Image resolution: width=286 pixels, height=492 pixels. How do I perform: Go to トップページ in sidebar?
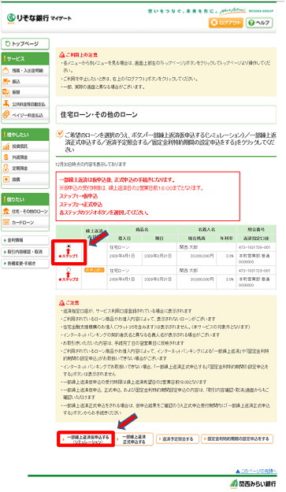25,44
